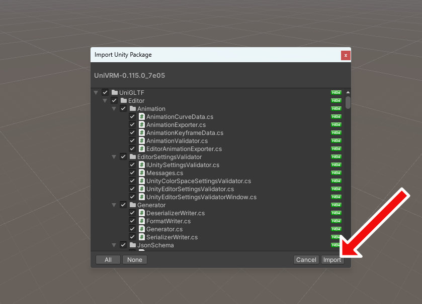Image resolution: width=422 pixels, height=304 pixels.
Task: Click script icon of DeserializerWriter.cs
Action: (x=142, y=213)
